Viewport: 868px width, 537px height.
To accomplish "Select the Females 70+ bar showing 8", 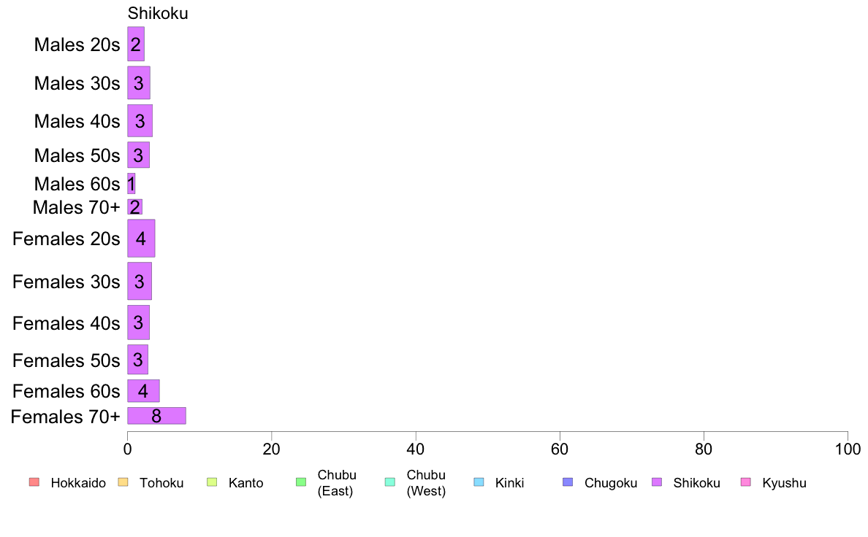I will click(156, 416).
